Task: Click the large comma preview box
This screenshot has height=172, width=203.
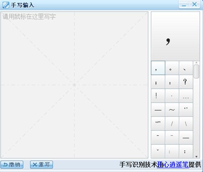Action: [175, 36]
